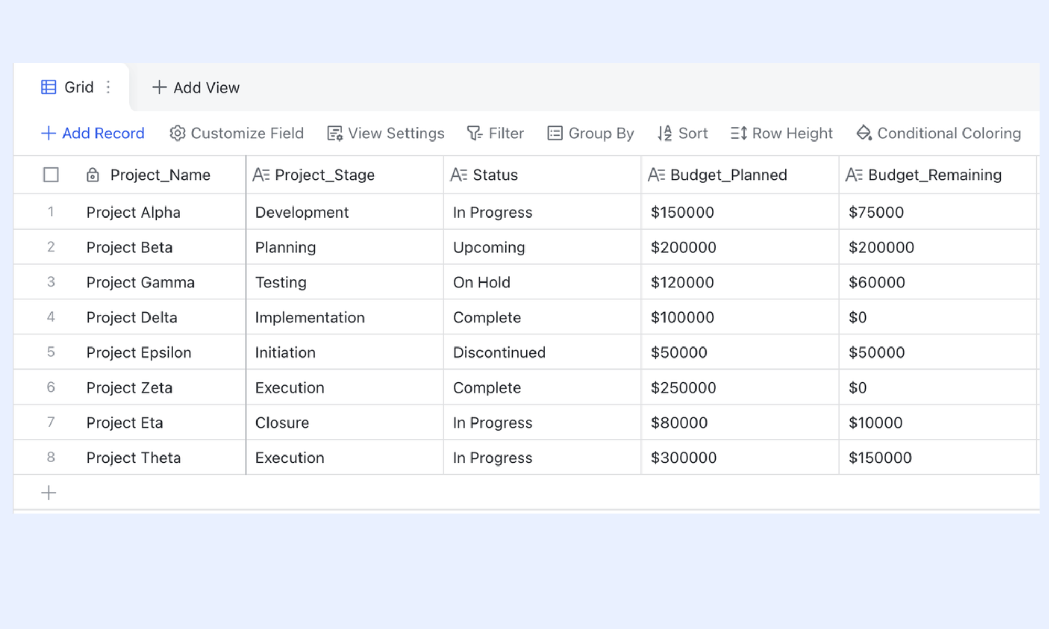
Task: Click the text-type icon of Status column
Action: pyautogui.click(x=458, y=175)
